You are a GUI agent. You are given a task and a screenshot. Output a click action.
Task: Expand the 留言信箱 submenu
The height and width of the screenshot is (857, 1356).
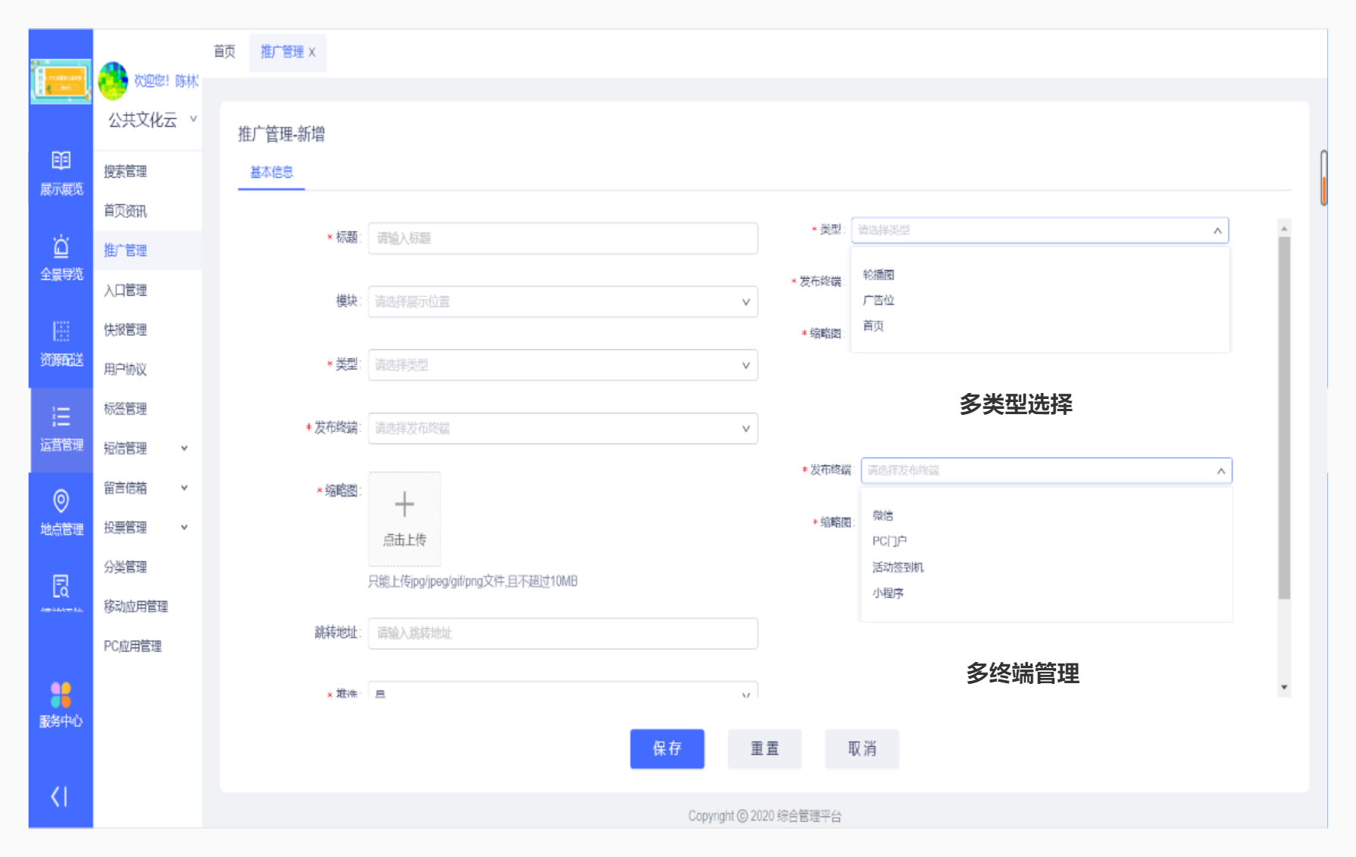coord(146,487)
